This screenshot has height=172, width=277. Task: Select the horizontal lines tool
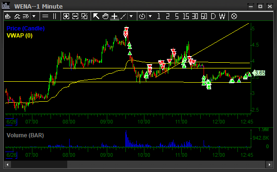[45, 16]
